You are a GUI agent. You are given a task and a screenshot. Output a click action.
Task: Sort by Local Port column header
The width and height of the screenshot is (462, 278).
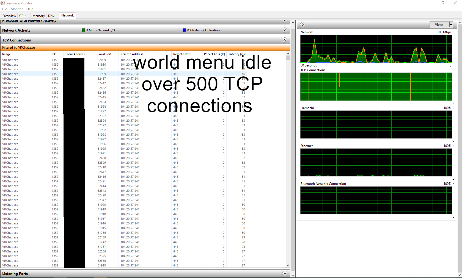click(107, 54)
